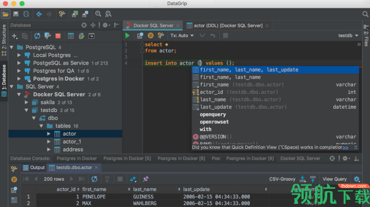Sort by the last_update column header
The image size is (370, 207).
point(225,189)
